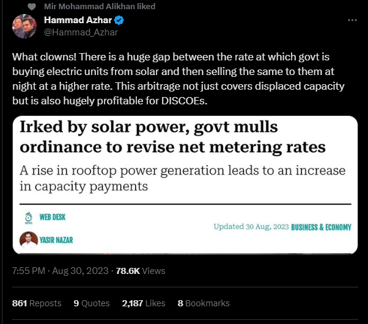
Task: Click the BUSINESS & ECONOMY category tag
Action: [x=321, y=227]
